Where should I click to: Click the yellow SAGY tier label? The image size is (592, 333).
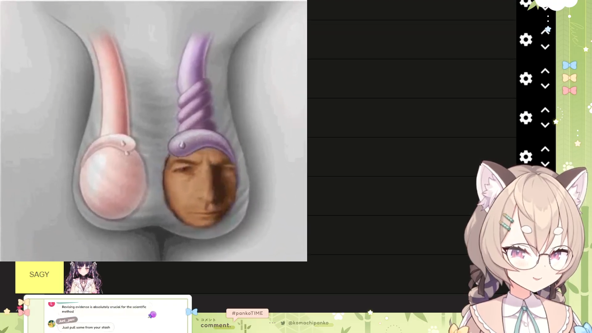39,275
